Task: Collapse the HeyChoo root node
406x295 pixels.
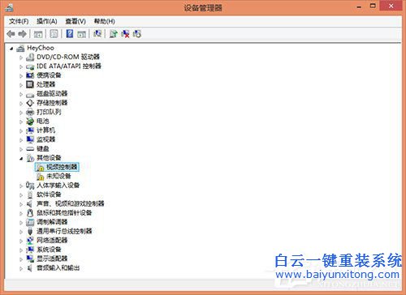Action: [x=11, y=49]
